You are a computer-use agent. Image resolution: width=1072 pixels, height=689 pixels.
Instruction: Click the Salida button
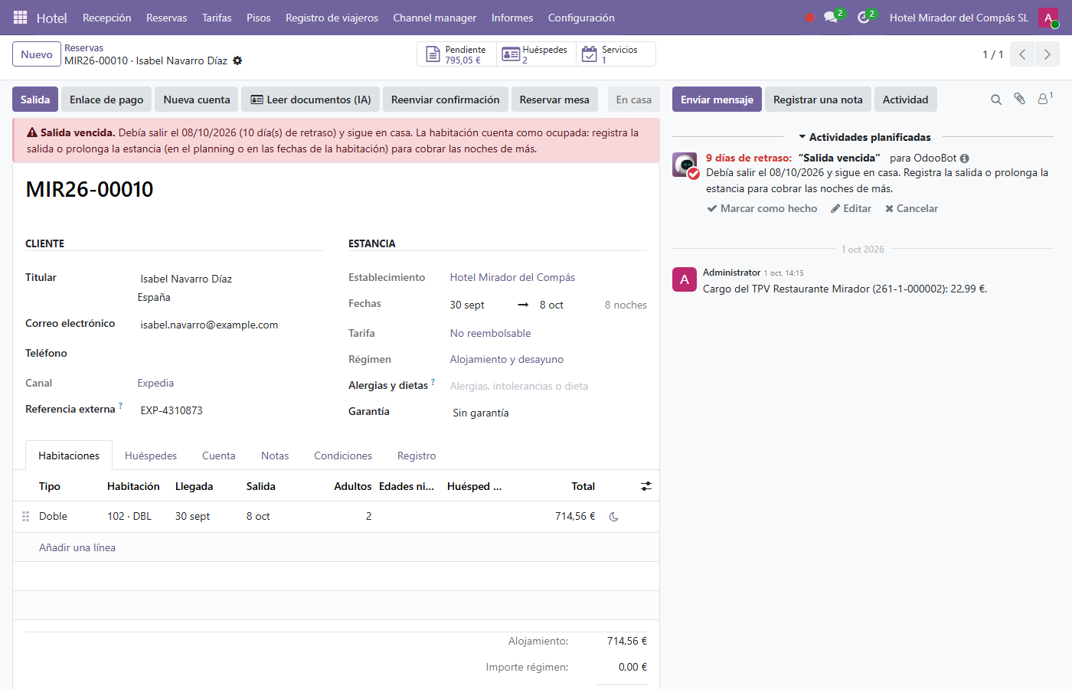click(35, 100)
